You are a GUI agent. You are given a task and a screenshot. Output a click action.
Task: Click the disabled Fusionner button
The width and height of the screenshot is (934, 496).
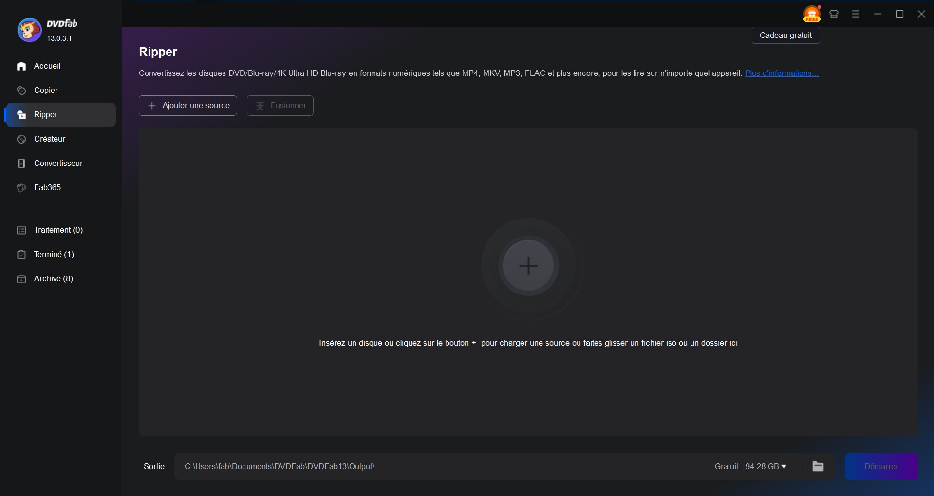pos(280,106)
